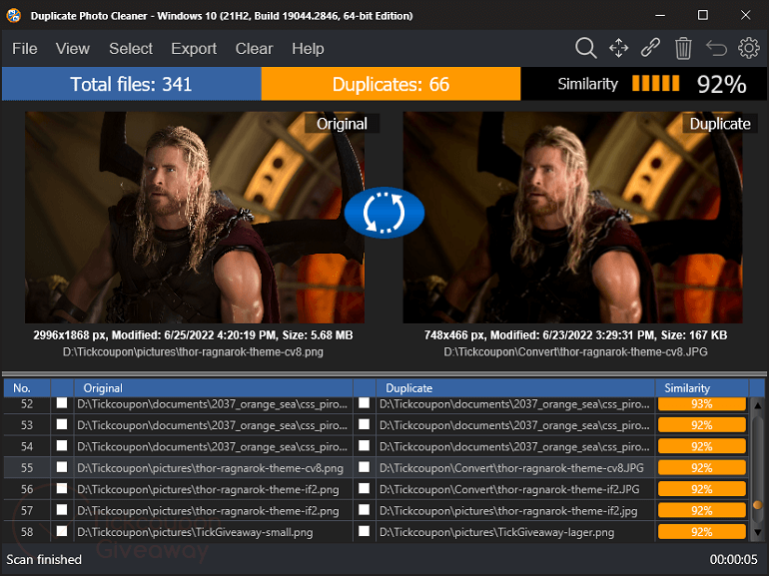769x576 pixels.
Task: Select original path thor-ragnarok-theme-cv8.png in row 55
Action: coord(210,468)
